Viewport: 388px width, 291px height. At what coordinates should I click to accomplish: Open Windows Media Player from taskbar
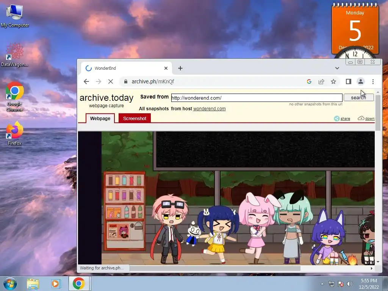56,283
